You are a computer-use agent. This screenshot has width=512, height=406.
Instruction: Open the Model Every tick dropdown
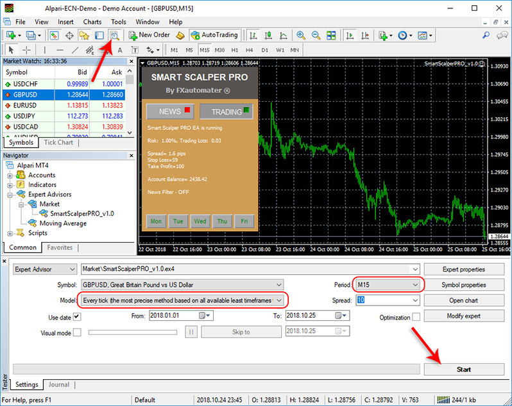pyautogui.click(x=182, y=300)
